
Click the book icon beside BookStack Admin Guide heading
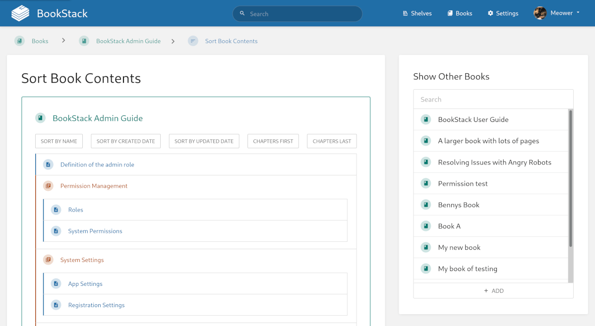point(40,118)
